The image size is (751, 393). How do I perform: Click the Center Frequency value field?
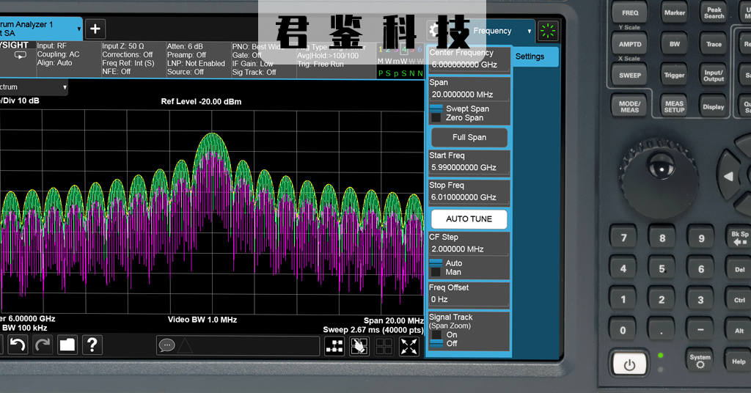[x=468, y=65]
